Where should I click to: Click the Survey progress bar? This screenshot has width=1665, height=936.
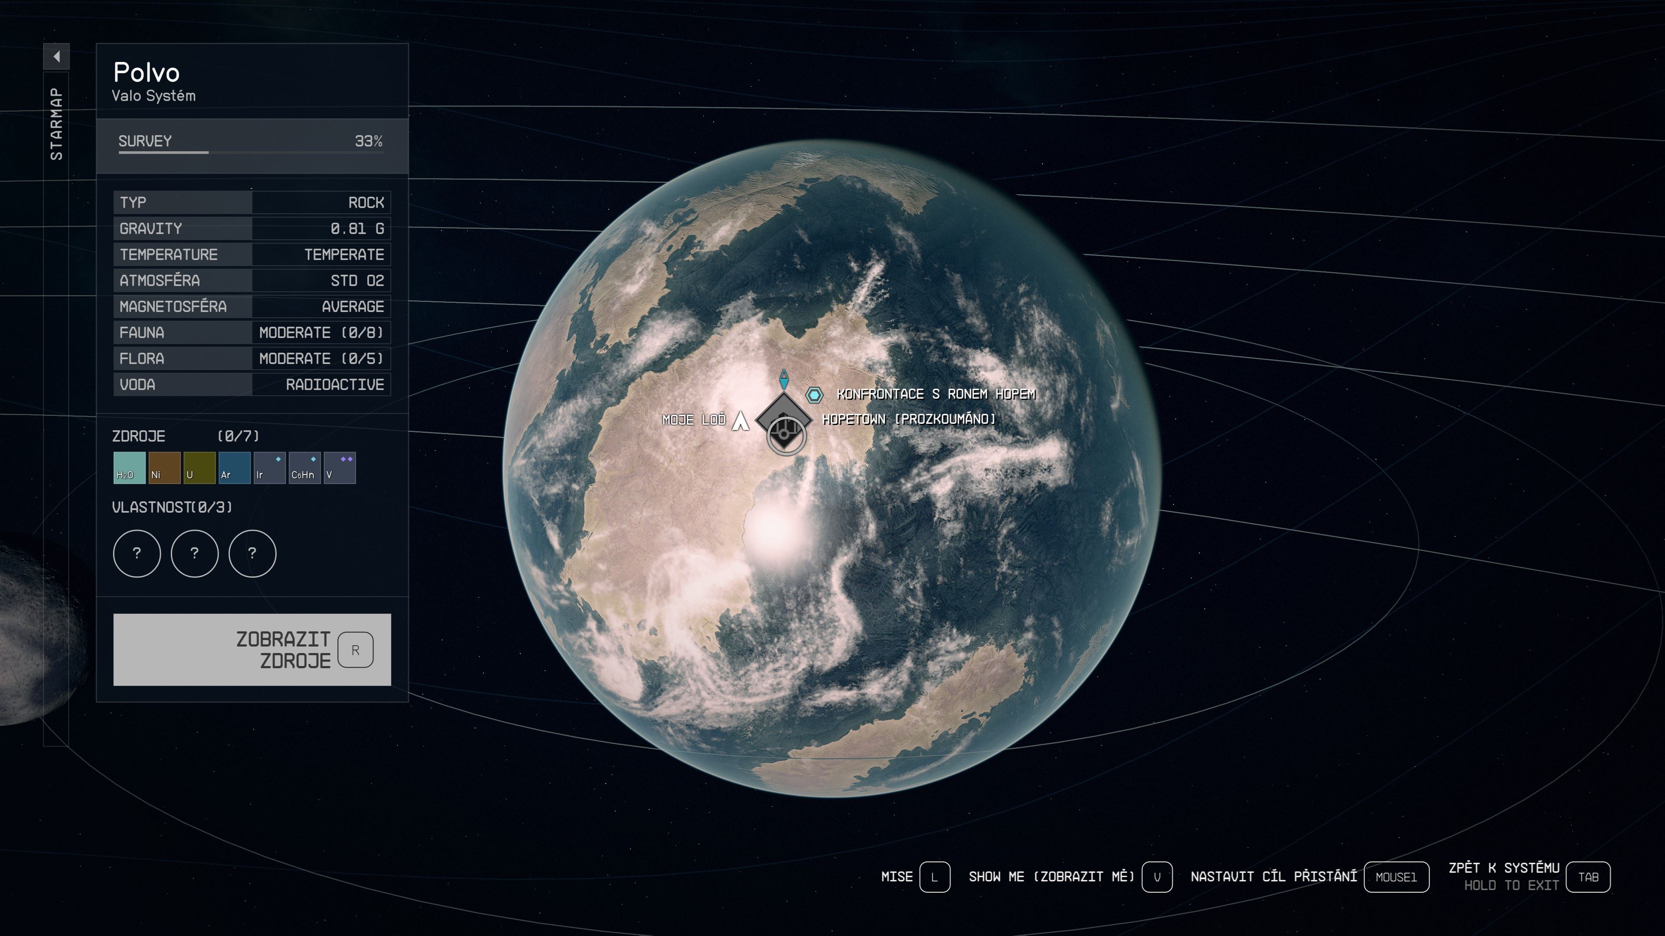(x=250, y=153)
